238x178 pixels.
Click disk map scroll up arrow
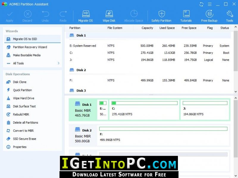pos(236,98)
